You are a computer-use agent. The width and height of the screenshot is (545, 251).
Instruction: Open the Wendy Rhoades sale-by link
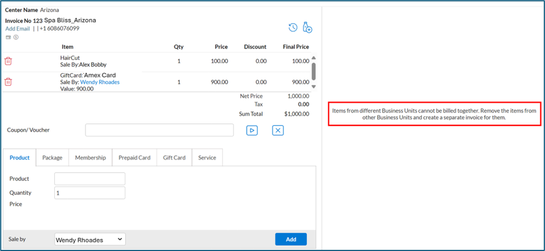[x=100, y=82]
